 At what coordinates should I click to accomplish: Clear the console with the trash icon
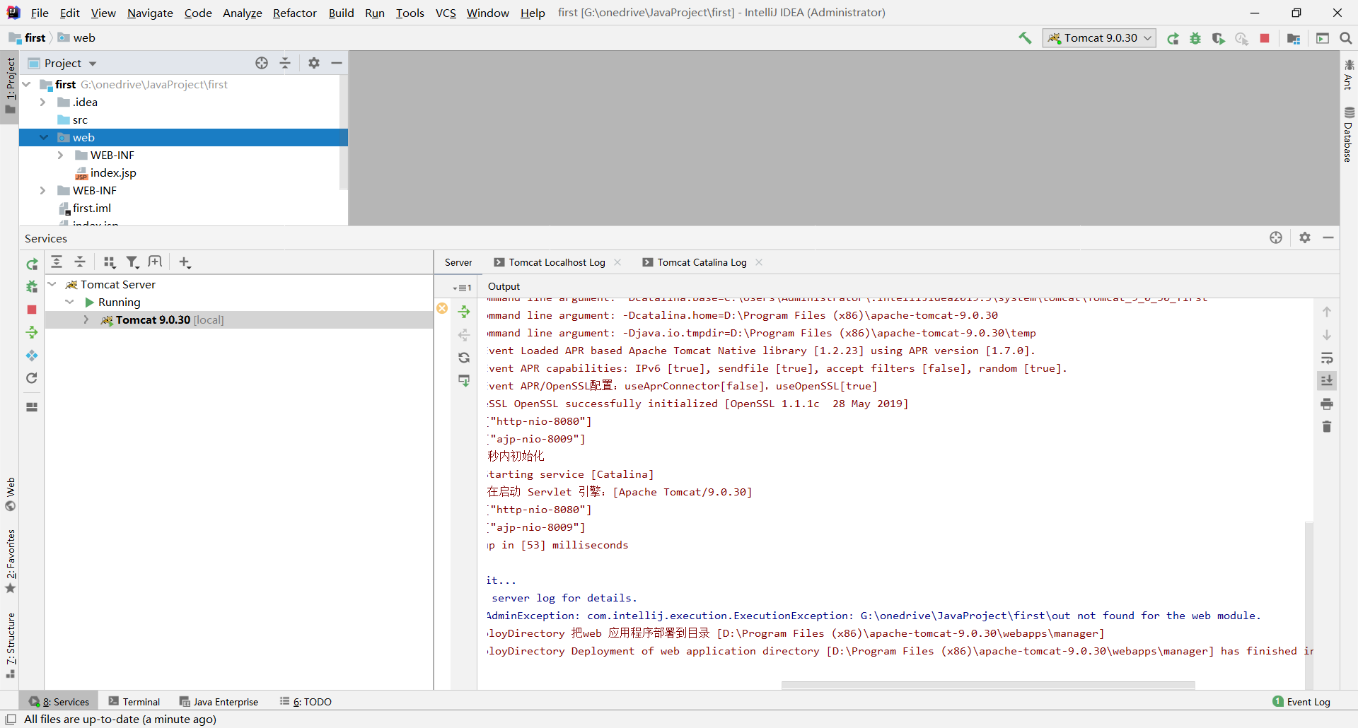1327,426
